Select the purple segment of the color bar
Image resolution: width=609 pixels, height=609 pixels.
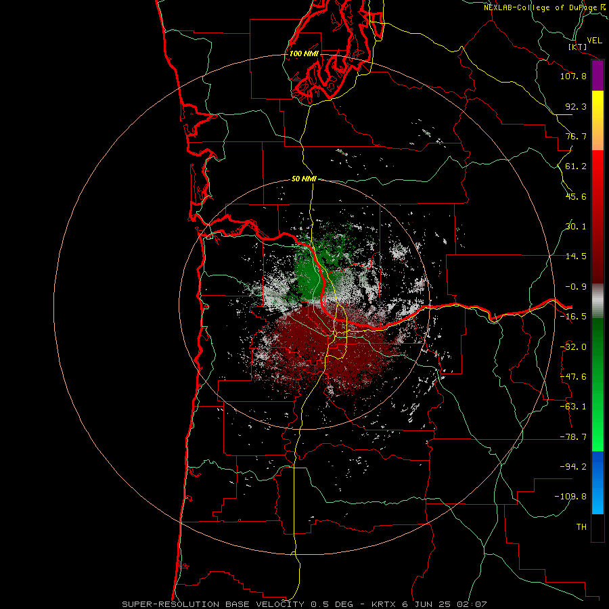pyautogui.click(x=597, y=76)
